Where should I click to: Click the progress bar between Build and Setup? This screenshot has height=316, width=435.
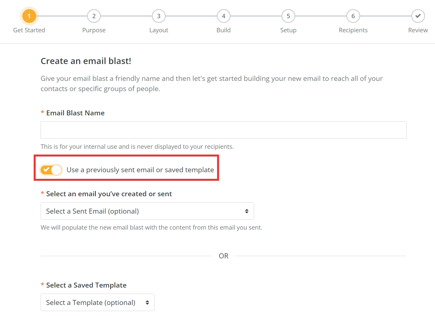point(256,16)
